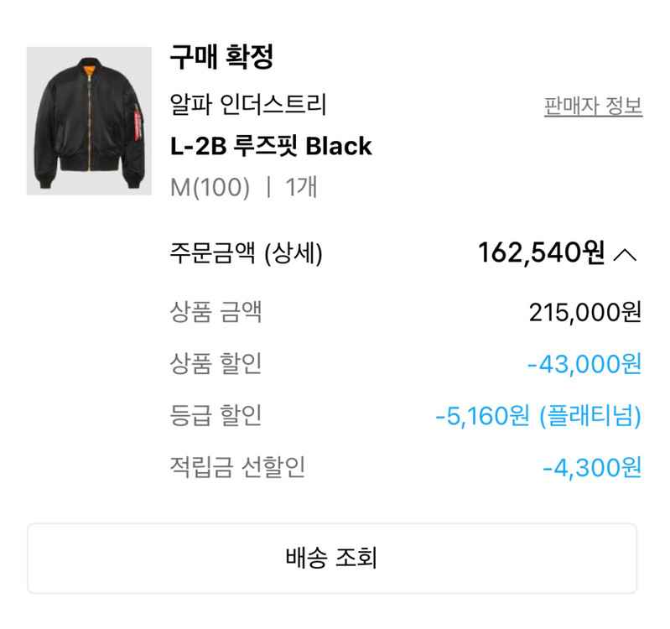Tap the -4,300원 points pre-discount amount
This screenshot has width=670, height=629.
[592, 467]
